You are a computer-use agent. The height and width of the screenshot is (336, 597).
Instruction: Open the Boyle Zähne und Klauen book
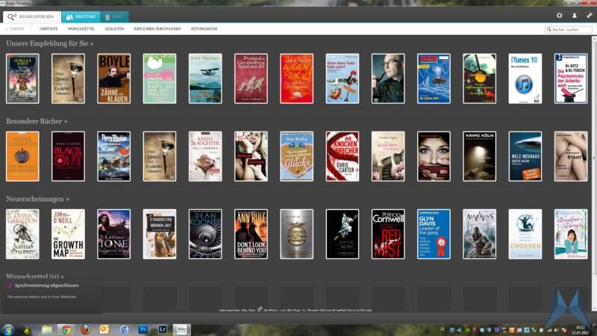pos(114,78)
